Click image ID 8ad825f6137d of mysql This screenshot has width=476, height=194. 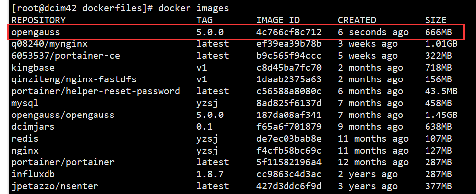click(x=288, y=103)
